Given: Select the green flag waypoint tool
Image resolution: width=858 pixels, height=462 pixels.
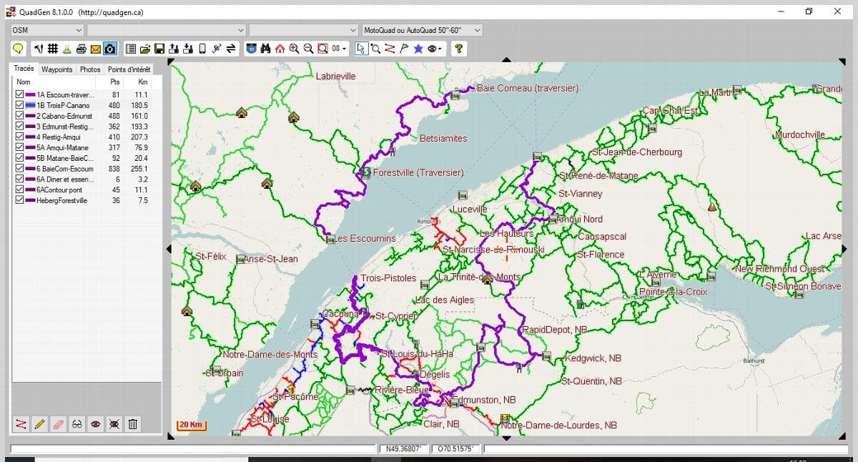Looking at the screenshot, I should point(404,49).
